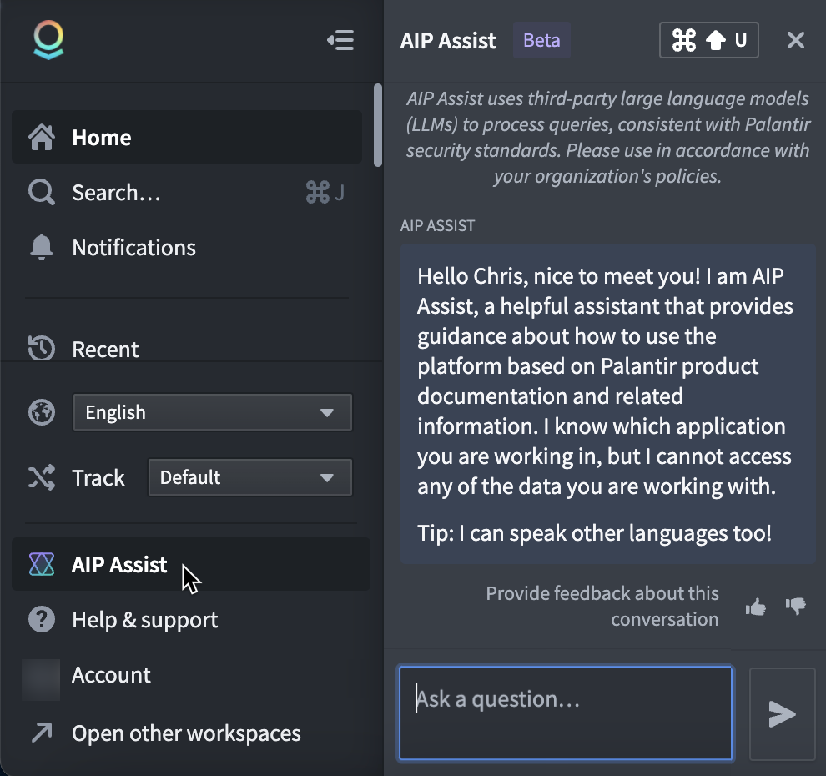This screenshot has height=776, width=826.
Task: Open the English language dropdown
Action: coord(212,411)
